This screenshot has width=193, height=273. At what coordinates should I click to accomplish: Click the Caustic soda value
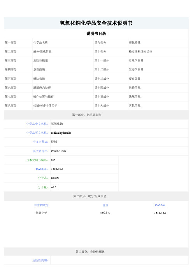tap(58, 151)
